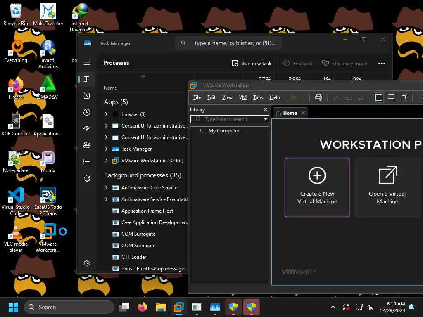Screen dimensions: 423x317
Task: Expand the Task Manager process row
Action: coord(106,149)
